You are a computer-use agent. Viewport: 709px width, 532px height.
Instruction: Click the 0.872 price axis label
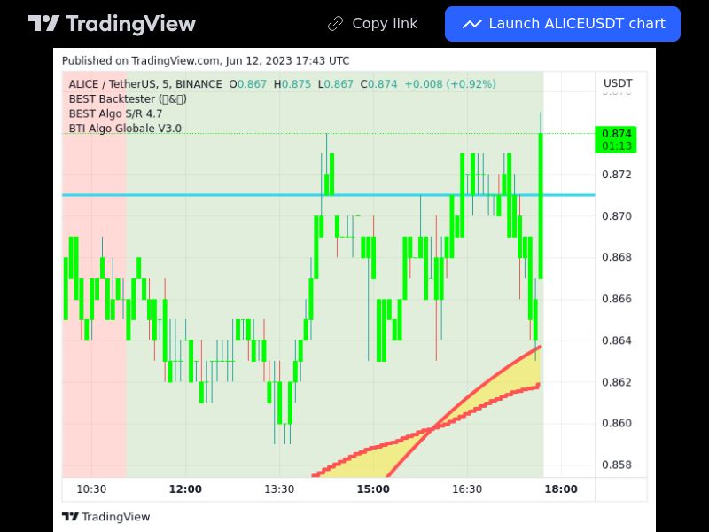(x=616, y=175)
